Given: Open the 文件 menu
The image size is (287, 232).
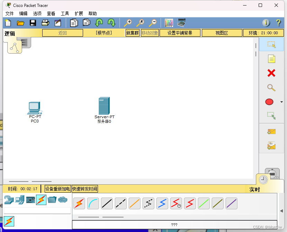Looking at the screenshot, I should click(9, 13).
